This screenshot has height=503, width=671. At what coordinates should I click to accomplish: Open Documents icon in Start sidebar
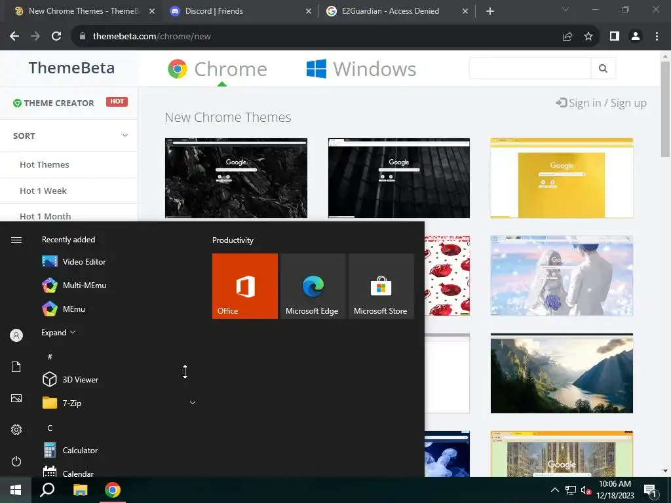[x=16, y=367]
